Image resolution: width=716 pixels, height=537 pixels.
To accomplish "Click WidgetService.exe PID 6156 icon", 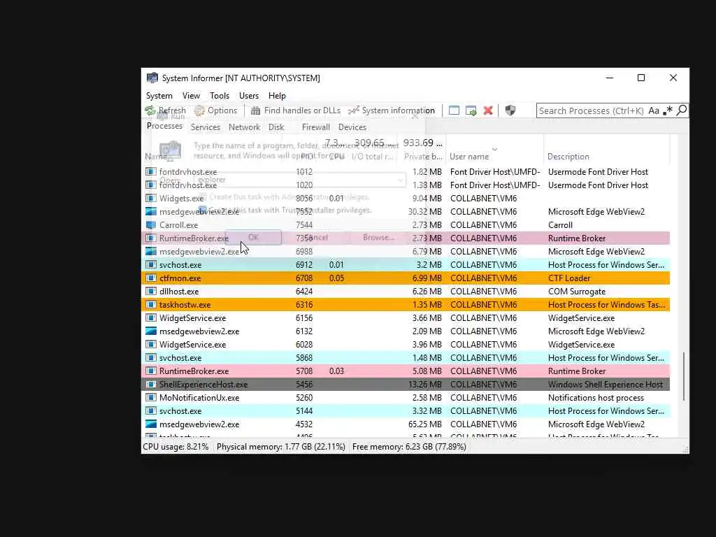I will (151, 317).
